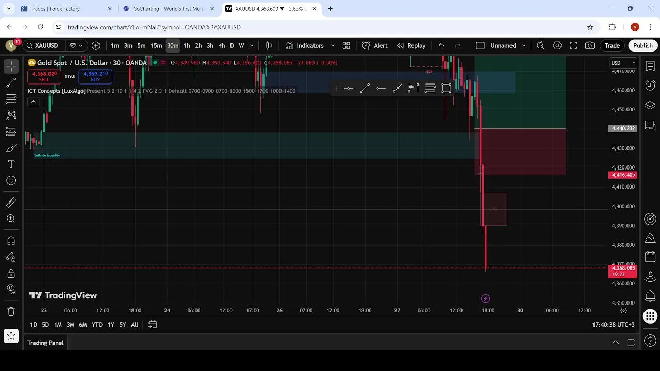Open the Trading Panel tab
This screenshot has width=660, height=371.
click(x=45, y=343)
